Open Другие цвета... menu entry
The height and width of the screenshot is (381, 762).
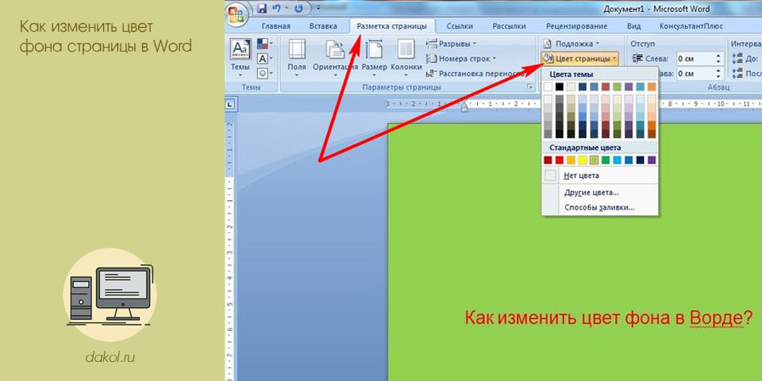(600, 192)
